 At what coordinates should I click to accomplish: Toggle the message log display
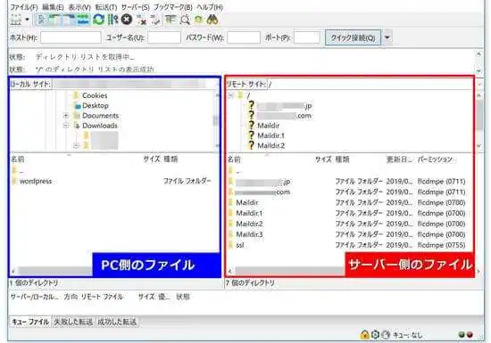coord(41,20)
